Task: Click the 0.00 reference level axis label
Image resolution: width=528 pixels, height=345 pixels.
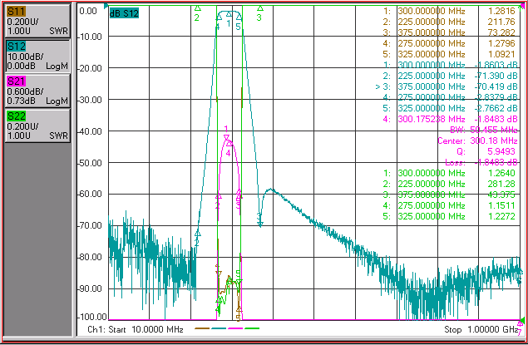Action: click(88, 11)
